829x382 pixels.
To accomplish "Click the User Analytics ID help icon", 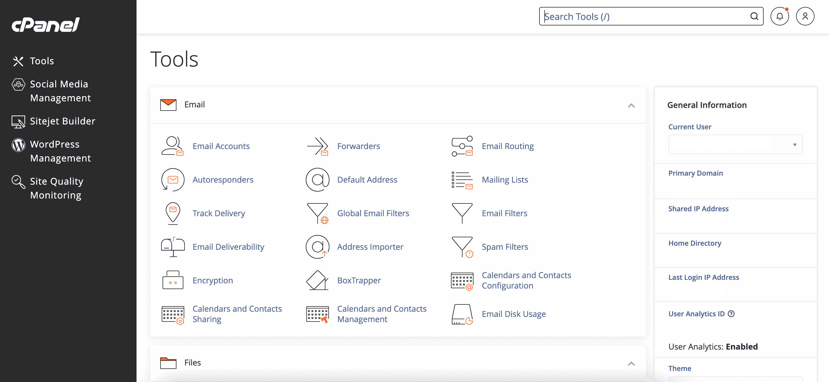I will 732,313.
